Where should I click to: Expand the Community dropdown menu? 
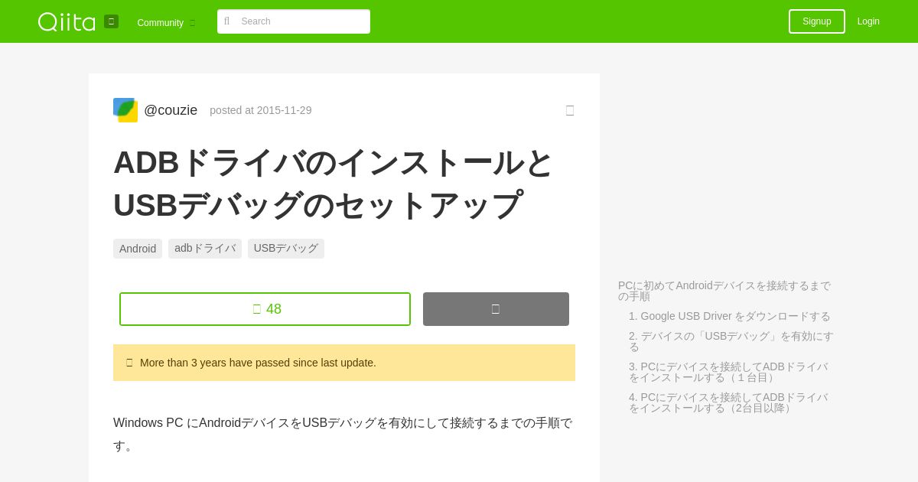[166, 22]
